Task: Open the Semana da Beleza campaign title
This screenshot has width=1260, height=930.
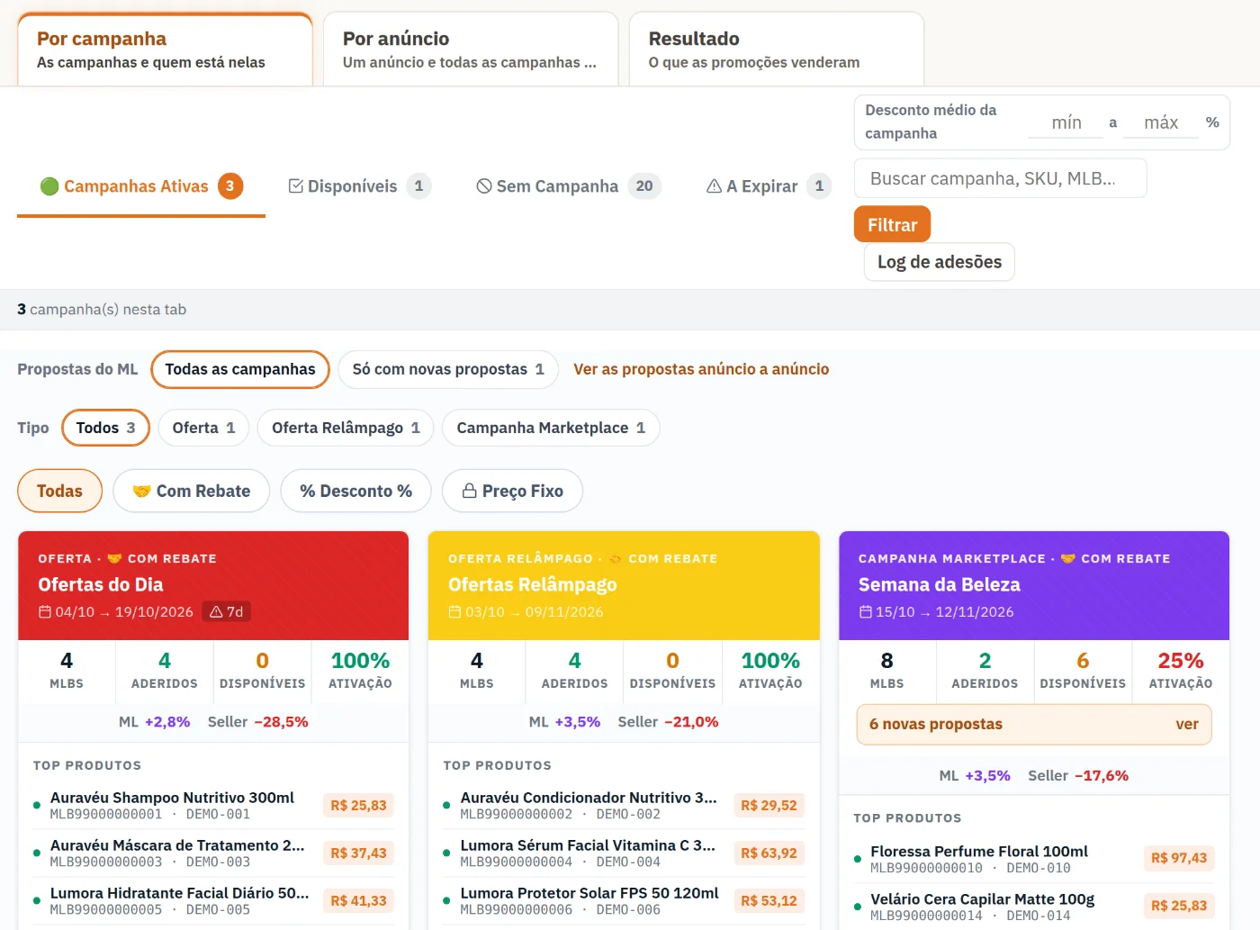Action: pos(939,585)
